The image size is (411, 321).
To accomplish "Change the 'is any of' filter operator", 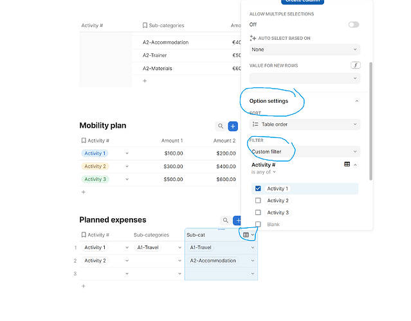I will [x=264, y=172].
